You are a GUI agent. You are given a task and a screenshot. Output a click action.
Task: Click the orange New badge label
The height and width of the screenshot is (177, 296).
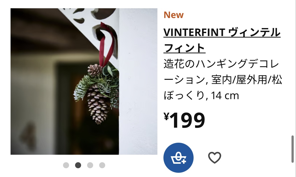pos(173,15)
